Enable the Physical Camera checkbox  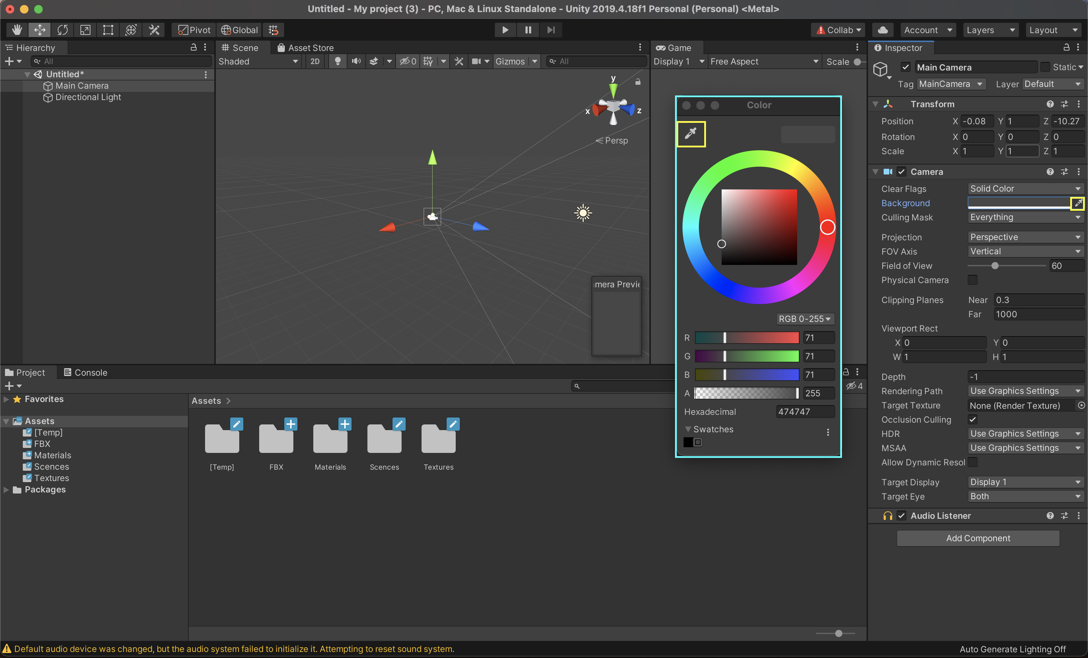[x=972, y=280]
